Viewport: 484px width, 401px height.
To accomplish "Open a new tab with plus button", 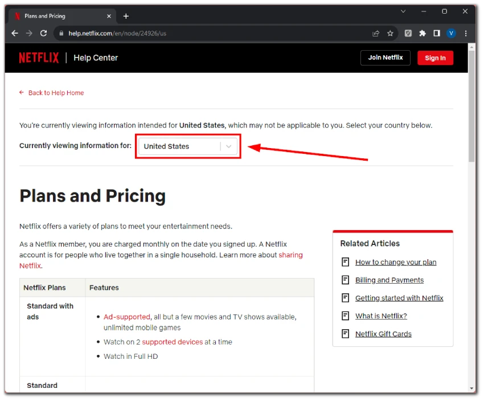I will click(x=126, y=16).
